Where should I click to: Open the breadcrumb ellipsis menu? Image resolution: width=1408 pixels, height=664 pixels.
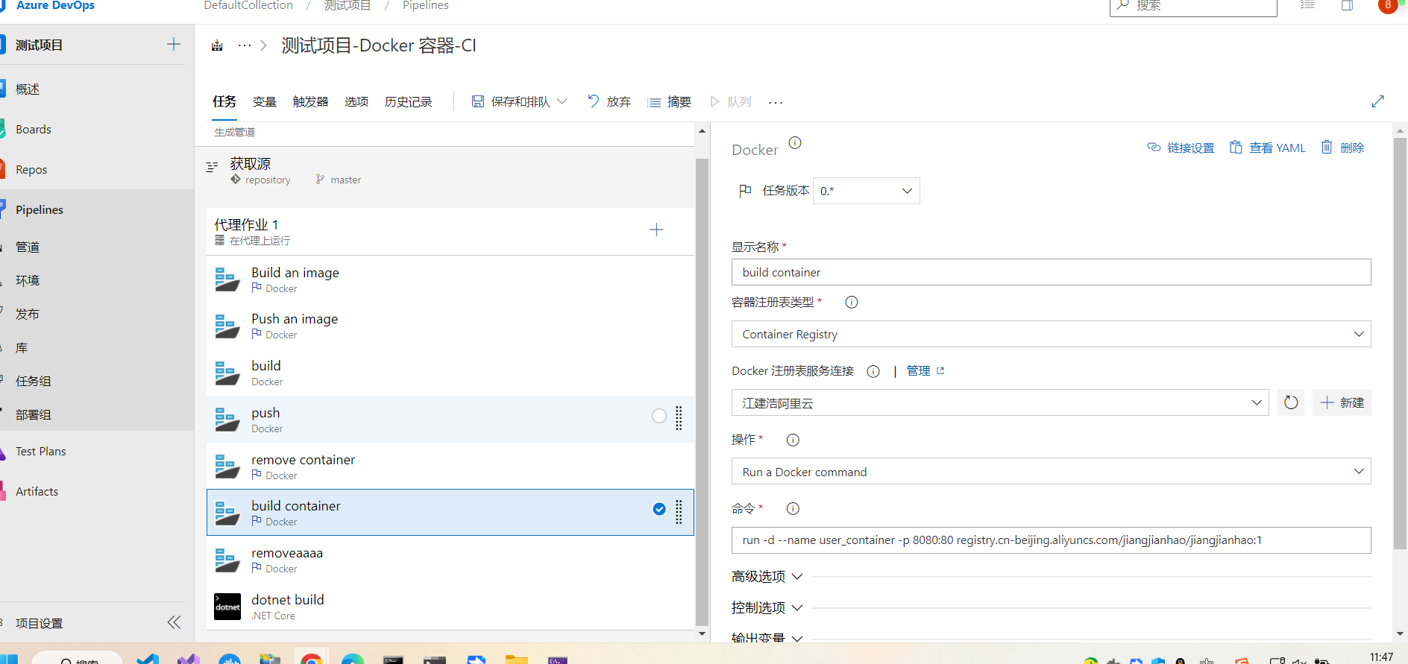[x=245, y=45]
